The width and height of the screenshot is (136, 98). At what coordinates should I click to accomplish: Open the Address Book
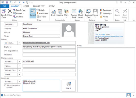tap(74, 14)
